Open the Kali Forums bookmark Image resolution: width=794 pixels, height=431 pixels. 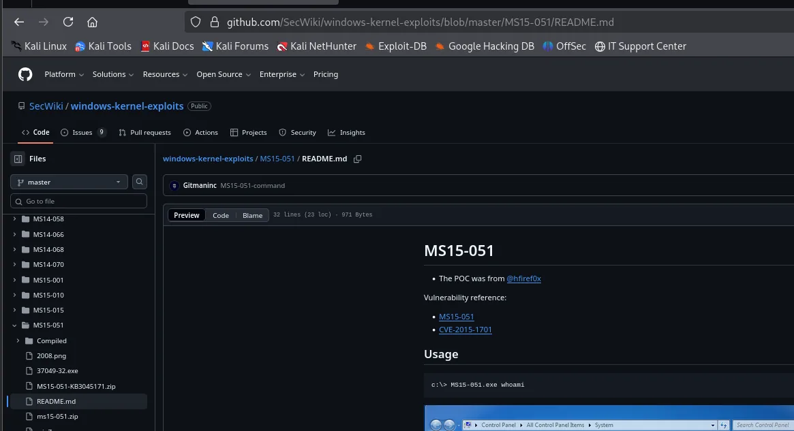pos(235,46)
